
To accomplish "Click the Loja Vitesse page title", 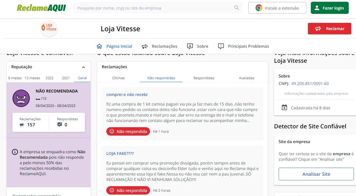I will (121, 29).
